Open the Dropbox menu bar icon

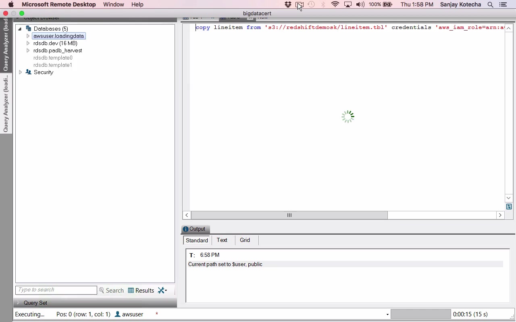[x=288, y=4]
